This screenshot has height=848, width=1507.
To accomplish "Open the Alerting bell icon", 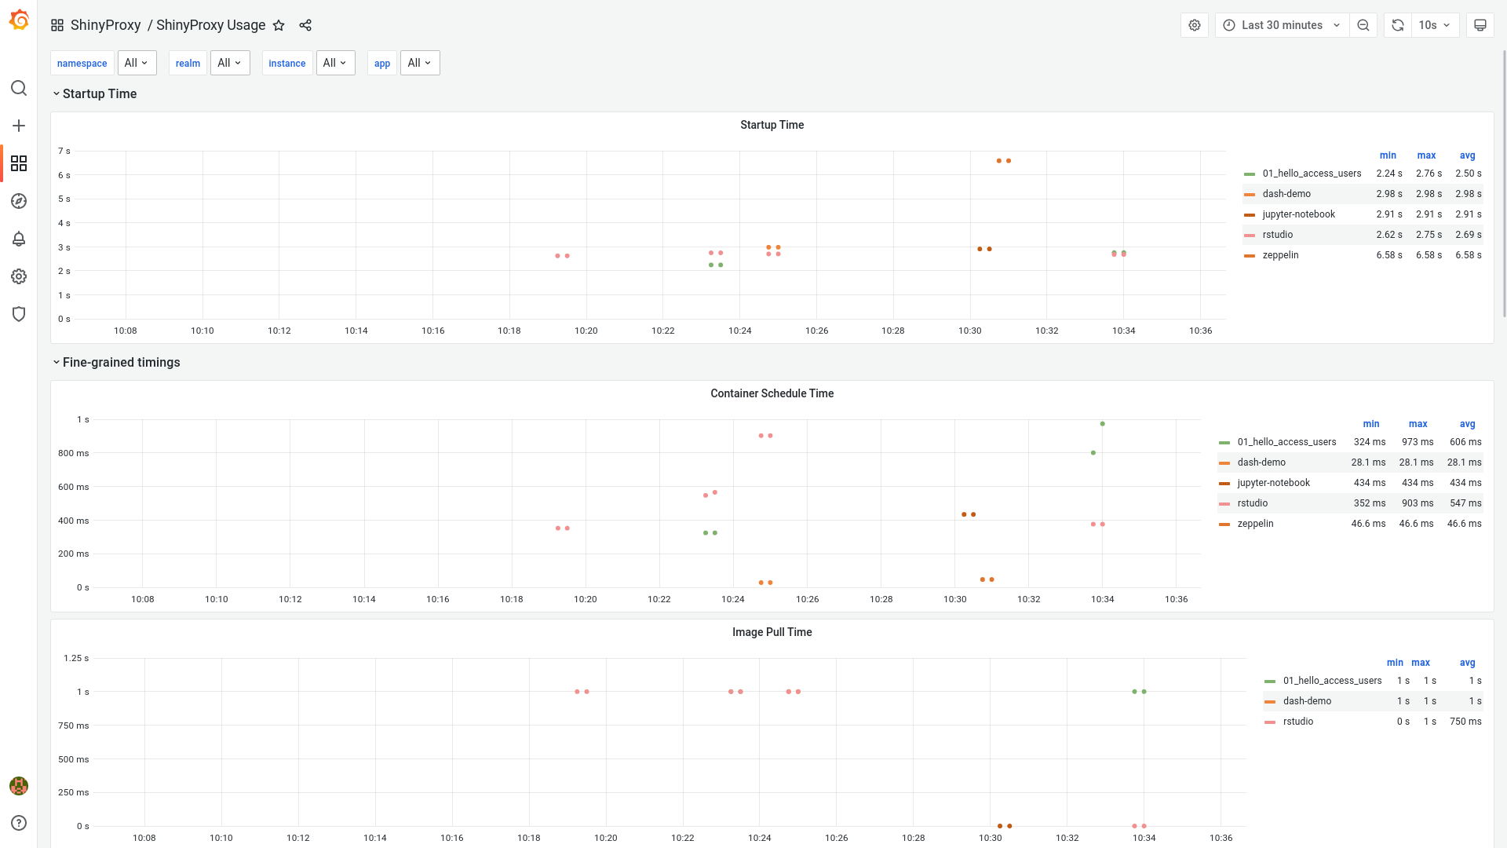I will [x=19, y=239].
